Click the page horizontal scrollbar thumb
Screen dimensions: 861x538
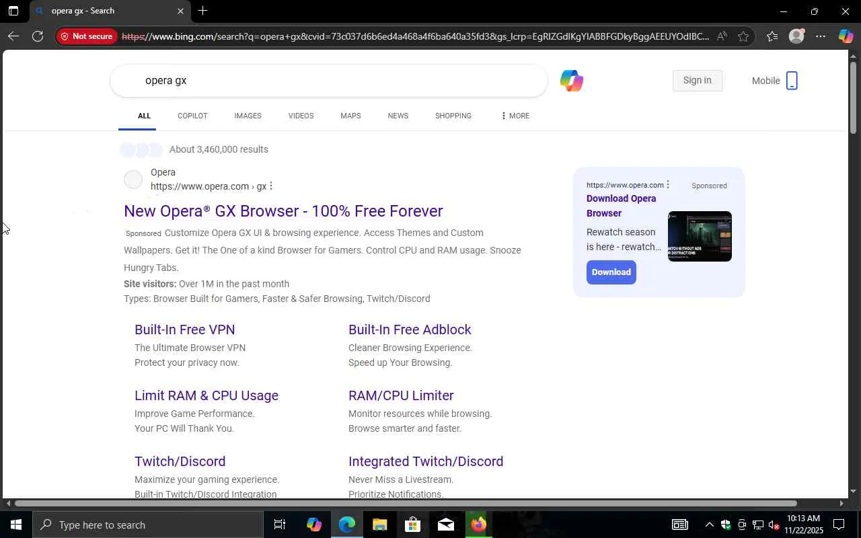point(406,503)
